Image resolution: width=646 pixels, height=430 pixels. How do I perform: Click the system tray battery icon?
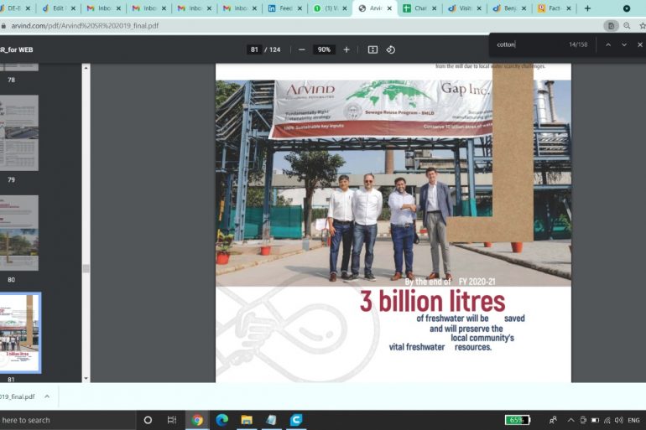point(595,420)
